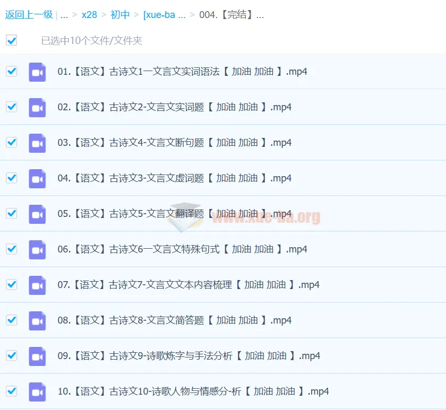Click the video icon for 02.【语文】古诗文2
The width and height of the screenshot is (446, 410).
coord(37,107)
